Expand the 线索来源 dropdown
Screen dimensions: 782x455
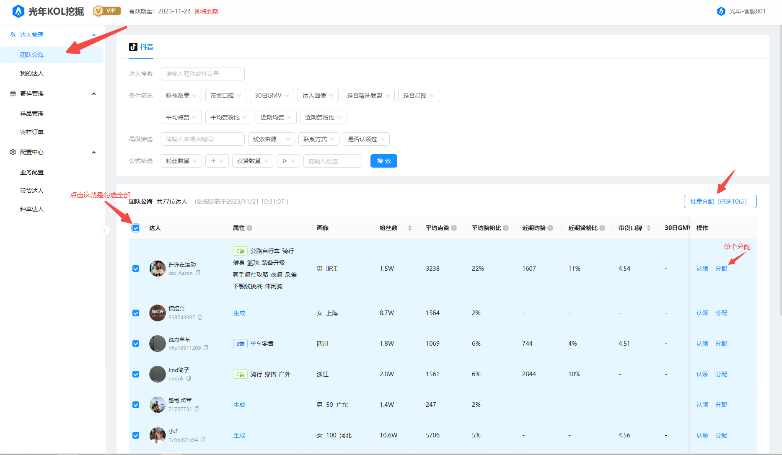tap(271, 139)
